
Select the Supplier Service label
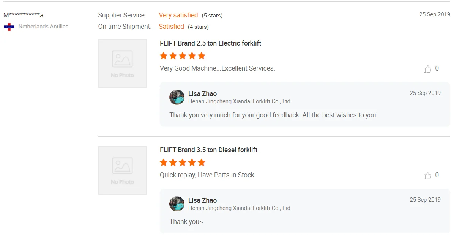[x=122, y=15]
